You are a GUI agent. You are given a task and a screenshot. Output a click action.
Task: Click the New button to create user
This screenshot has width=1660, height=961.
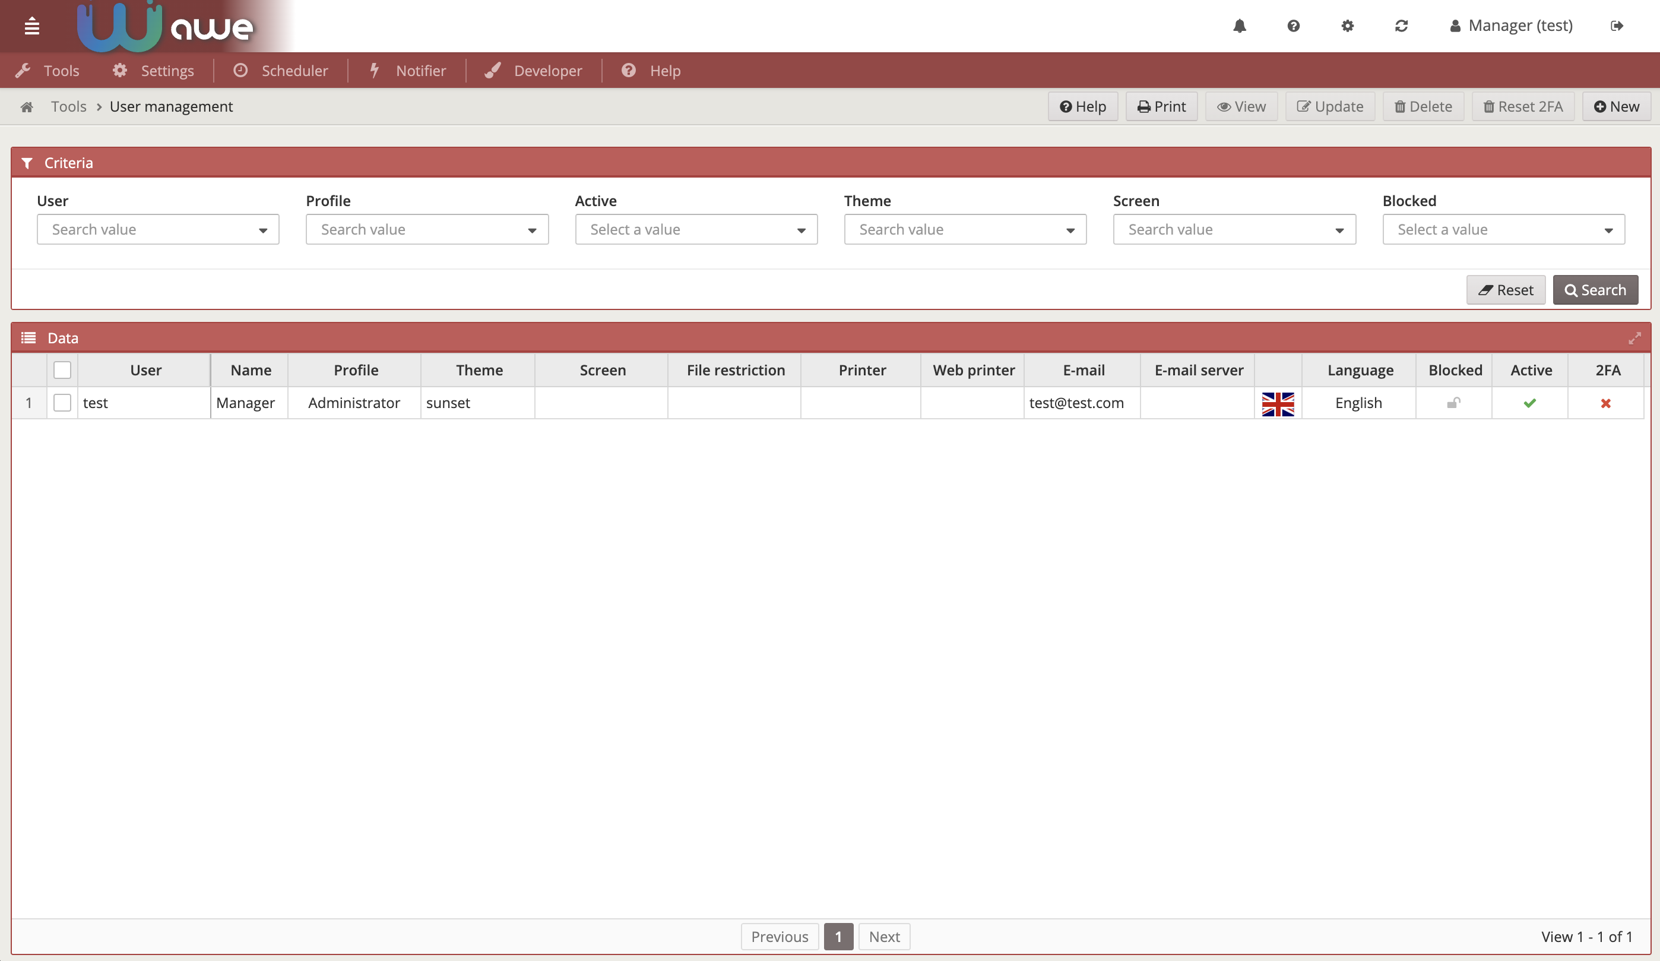tap(1615, 106)
